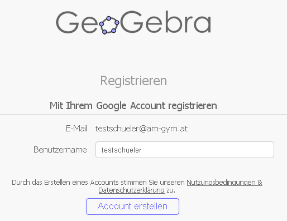287x221 pixels.
Task: Select the testschueler@am-gym.at email address text
Action: [x=141, y=129]
